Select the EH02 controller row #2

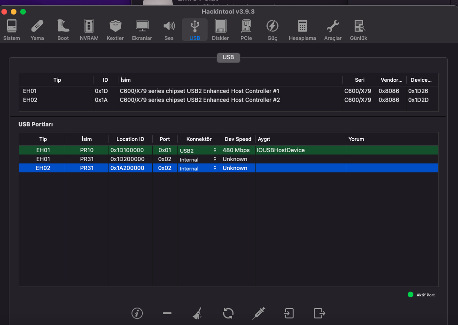coord(200,100)
